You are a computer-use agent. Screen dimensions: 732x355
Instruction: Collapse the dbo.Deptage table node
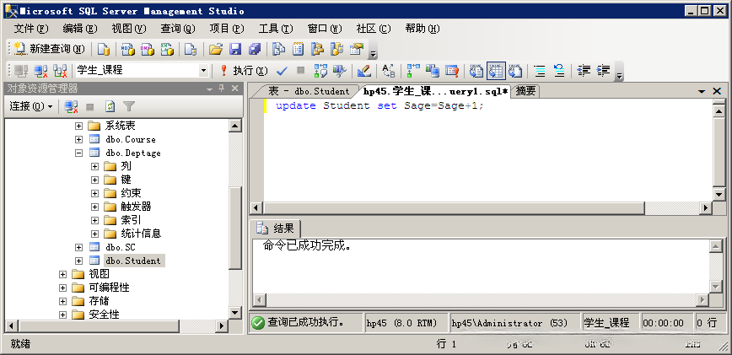(x=79, y=153)
